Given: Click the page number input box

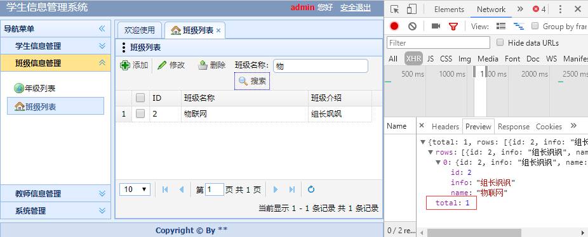Looking at the screenshot, I should (x=215, y=189).
